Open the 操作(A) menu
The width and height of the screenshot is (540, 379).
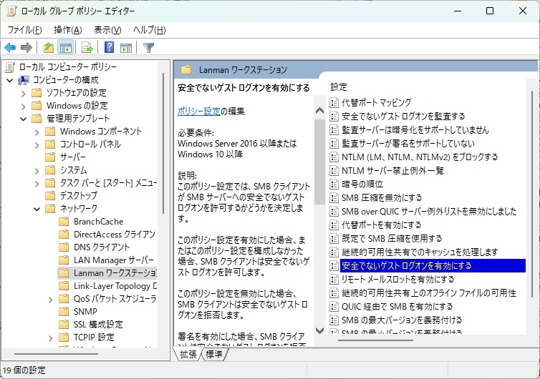pyautogui.click(x=67, y=30)
